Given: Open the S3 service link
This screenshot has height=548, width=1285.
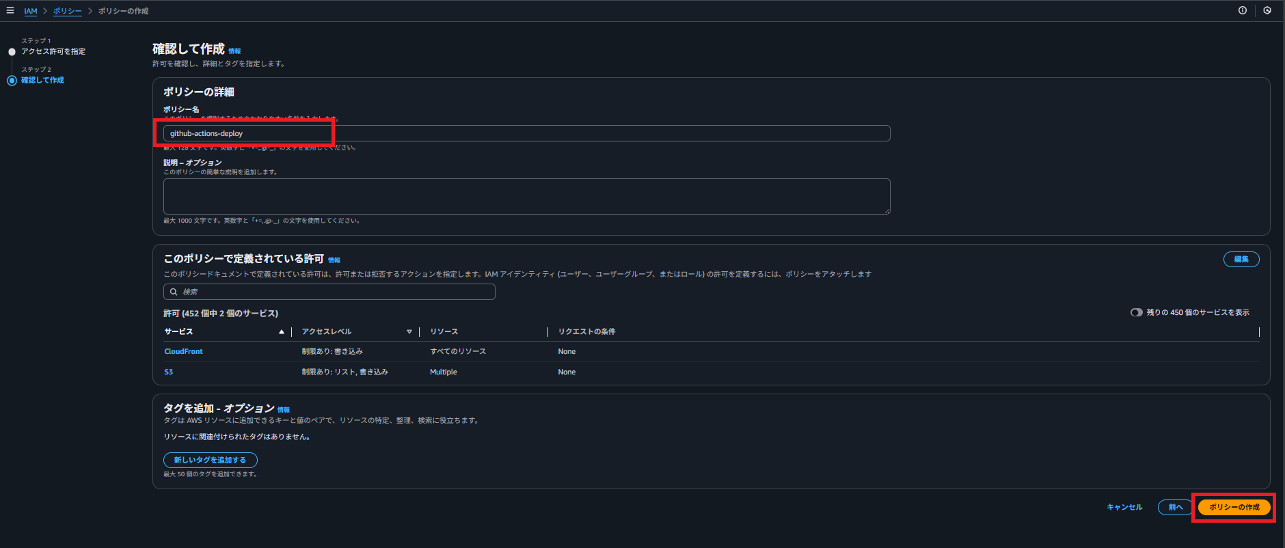Looking at the screenshot, I should (169, 372).
